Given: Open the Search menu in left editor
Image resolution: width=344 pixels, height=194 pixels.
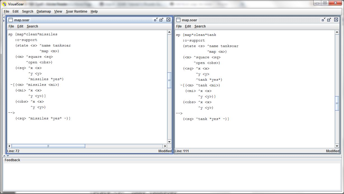Looking at the screenshot, I should pyautogui.click(x=32, y=26).
